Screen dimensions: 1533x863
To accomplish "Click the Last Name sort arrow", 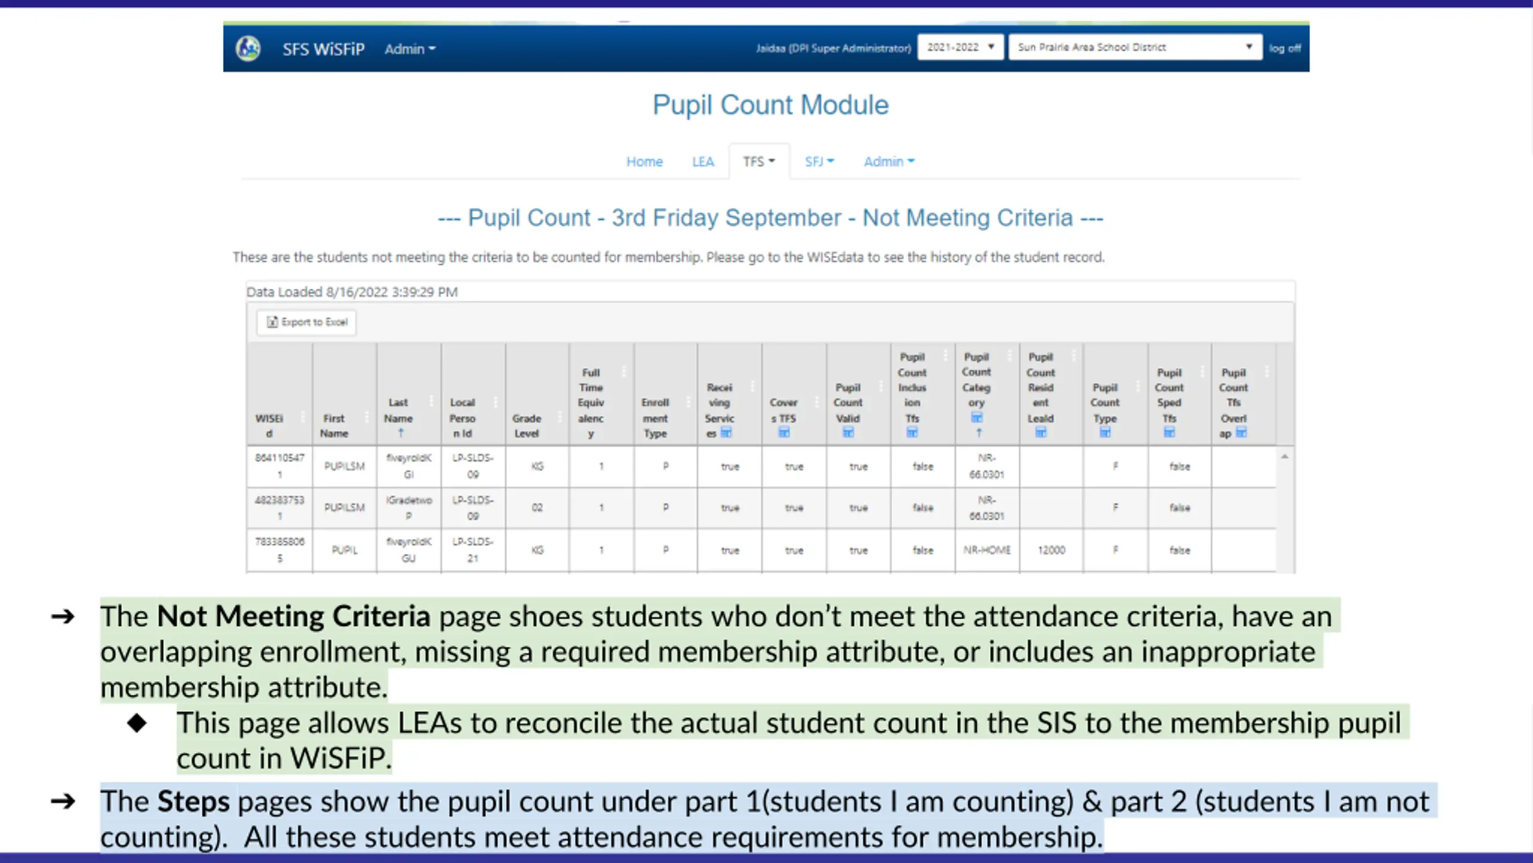I will pos(401,433).
